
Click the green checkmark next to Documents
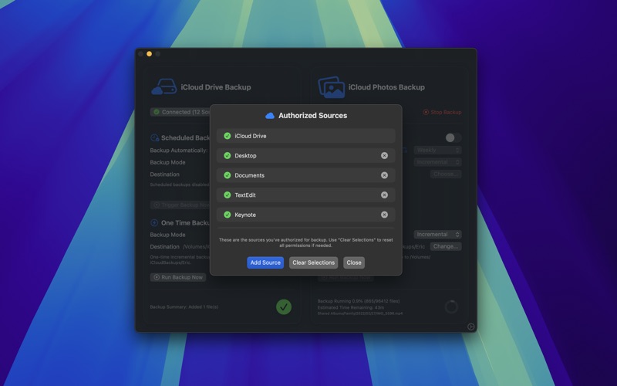pos(227,175)
